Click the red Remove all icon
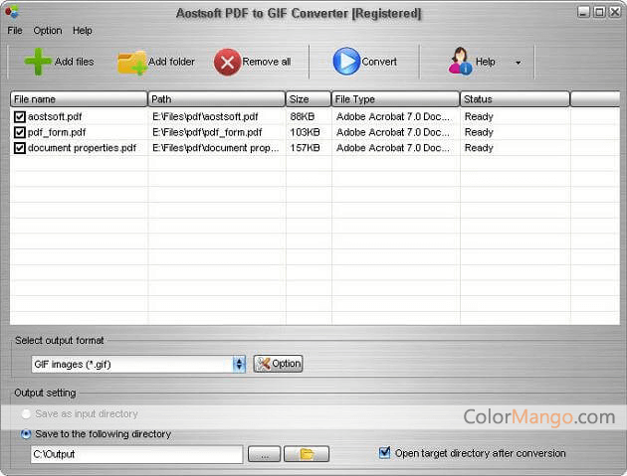This screenshot has height=476, width=627. 227,62
